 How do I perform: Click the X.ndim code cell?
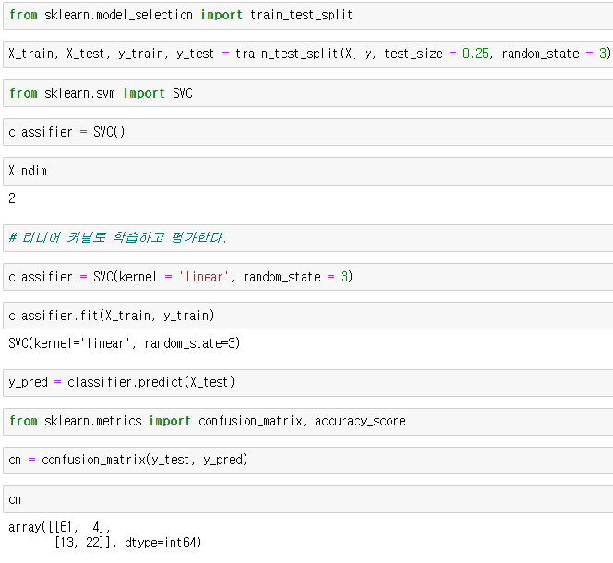click(x=308, y=171)
